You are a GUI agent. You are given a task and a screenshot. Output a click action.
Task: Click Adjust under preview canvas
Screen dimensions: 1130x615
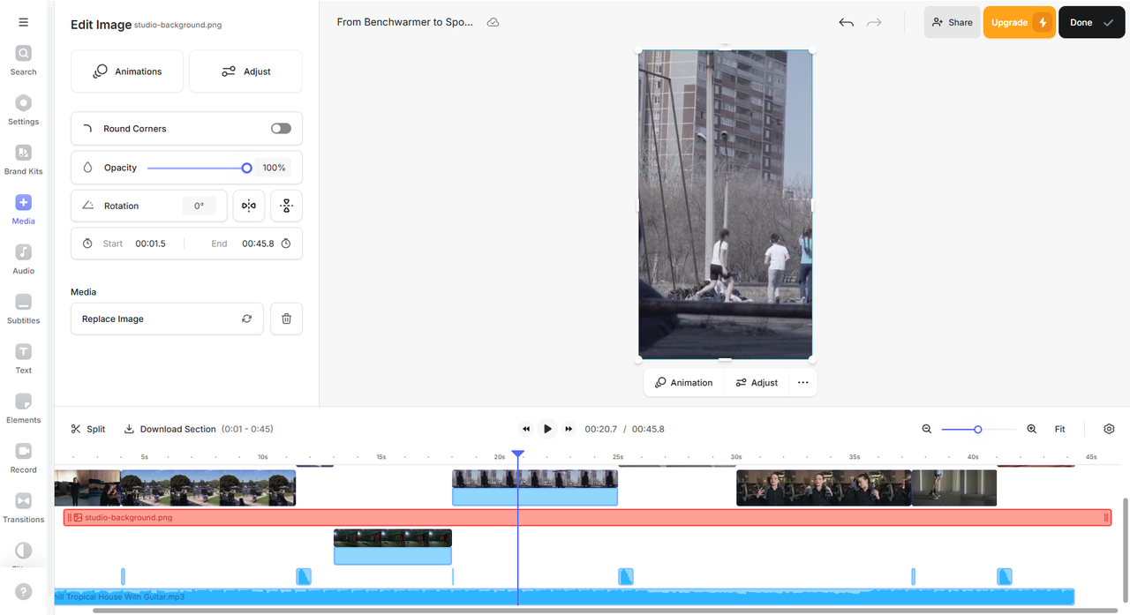(757, 383)
